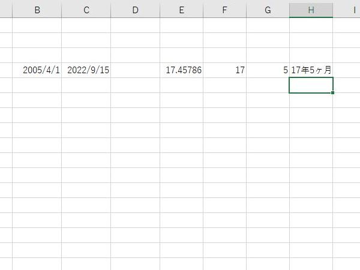The width and height of the screenshot is (360, 270).
Task: Select the empty cell directly above 2022/9/15
Action: click(x=86, y=55)
